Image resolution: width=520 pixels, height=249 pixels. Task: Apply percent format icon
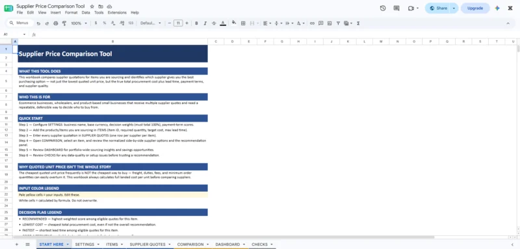[105, 23]
